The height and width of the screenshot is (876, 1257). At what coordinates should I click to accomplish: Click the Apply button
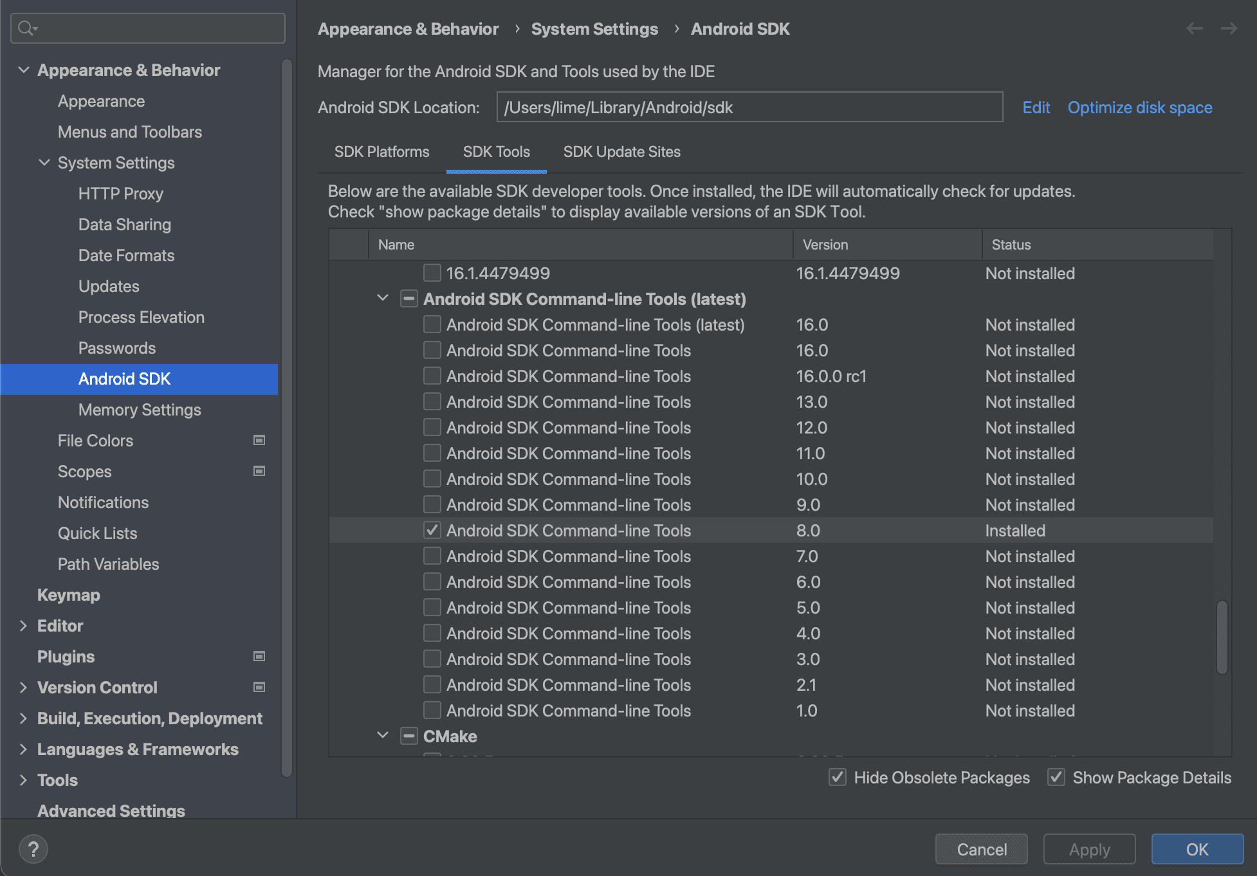click(x=1089, y=849)
